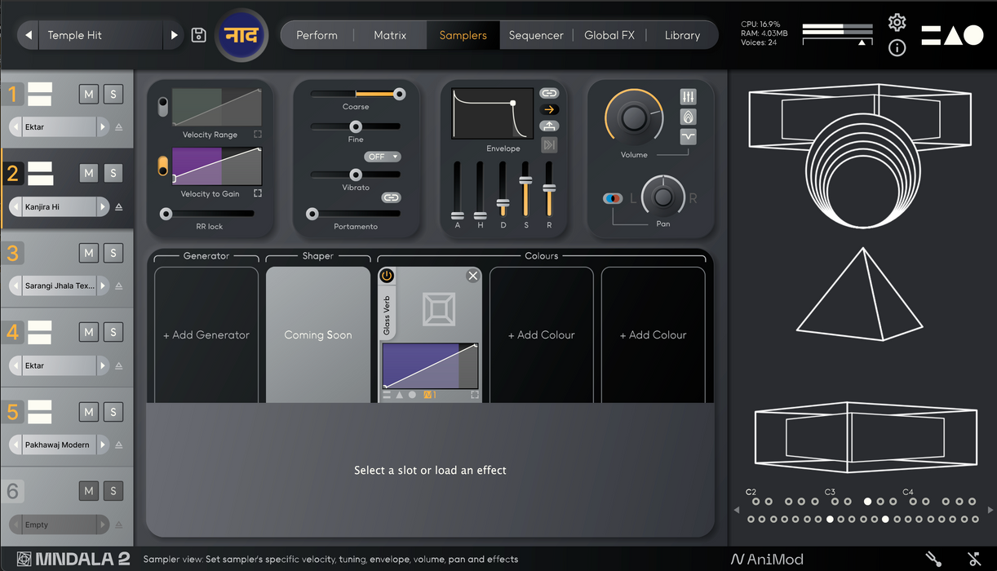Click the info icon in top bar
Image resolution: width=997 pixels, height=571 pixels.
(x=897, y=48)
